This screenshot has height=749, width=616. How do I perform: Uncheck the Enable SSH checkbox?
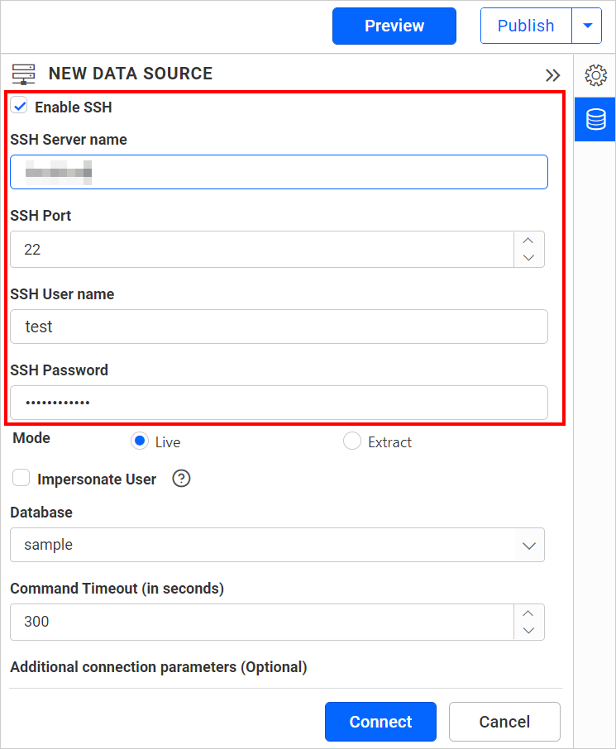coord(19,106)
